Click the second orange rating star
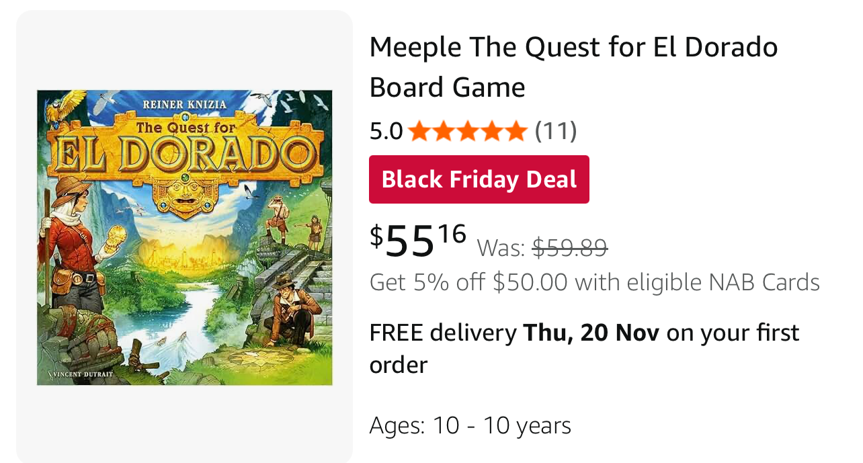The height and width of the screenshot is (463, 863). [443, 131]
